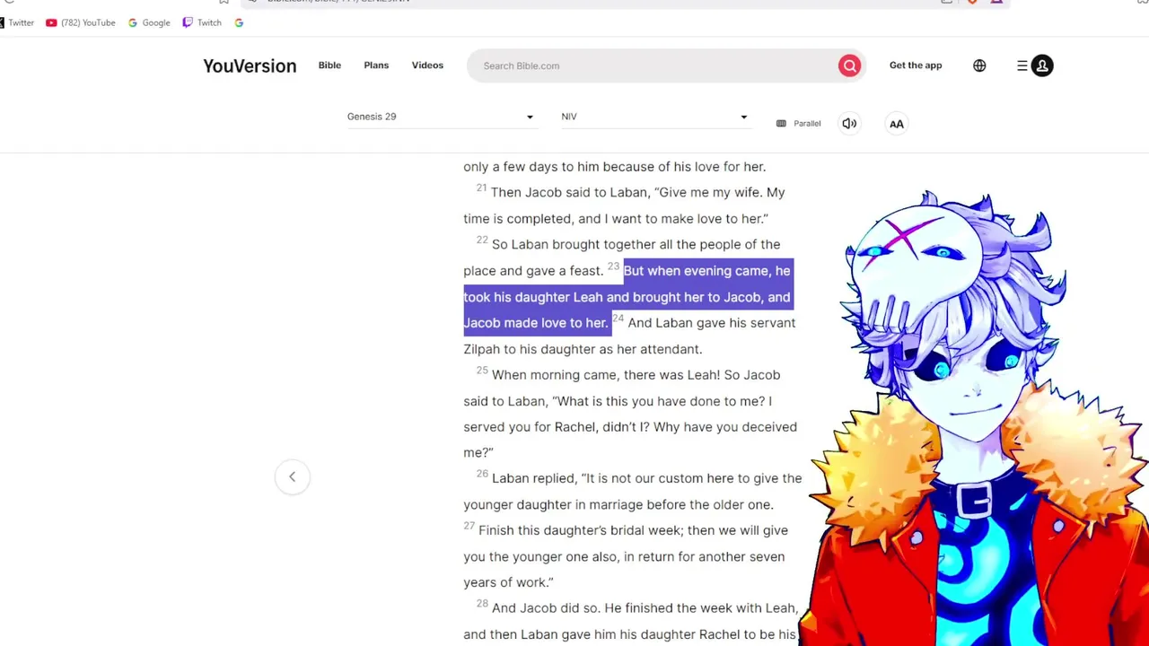Click the line "only a few days to him"

coord(614,167)
